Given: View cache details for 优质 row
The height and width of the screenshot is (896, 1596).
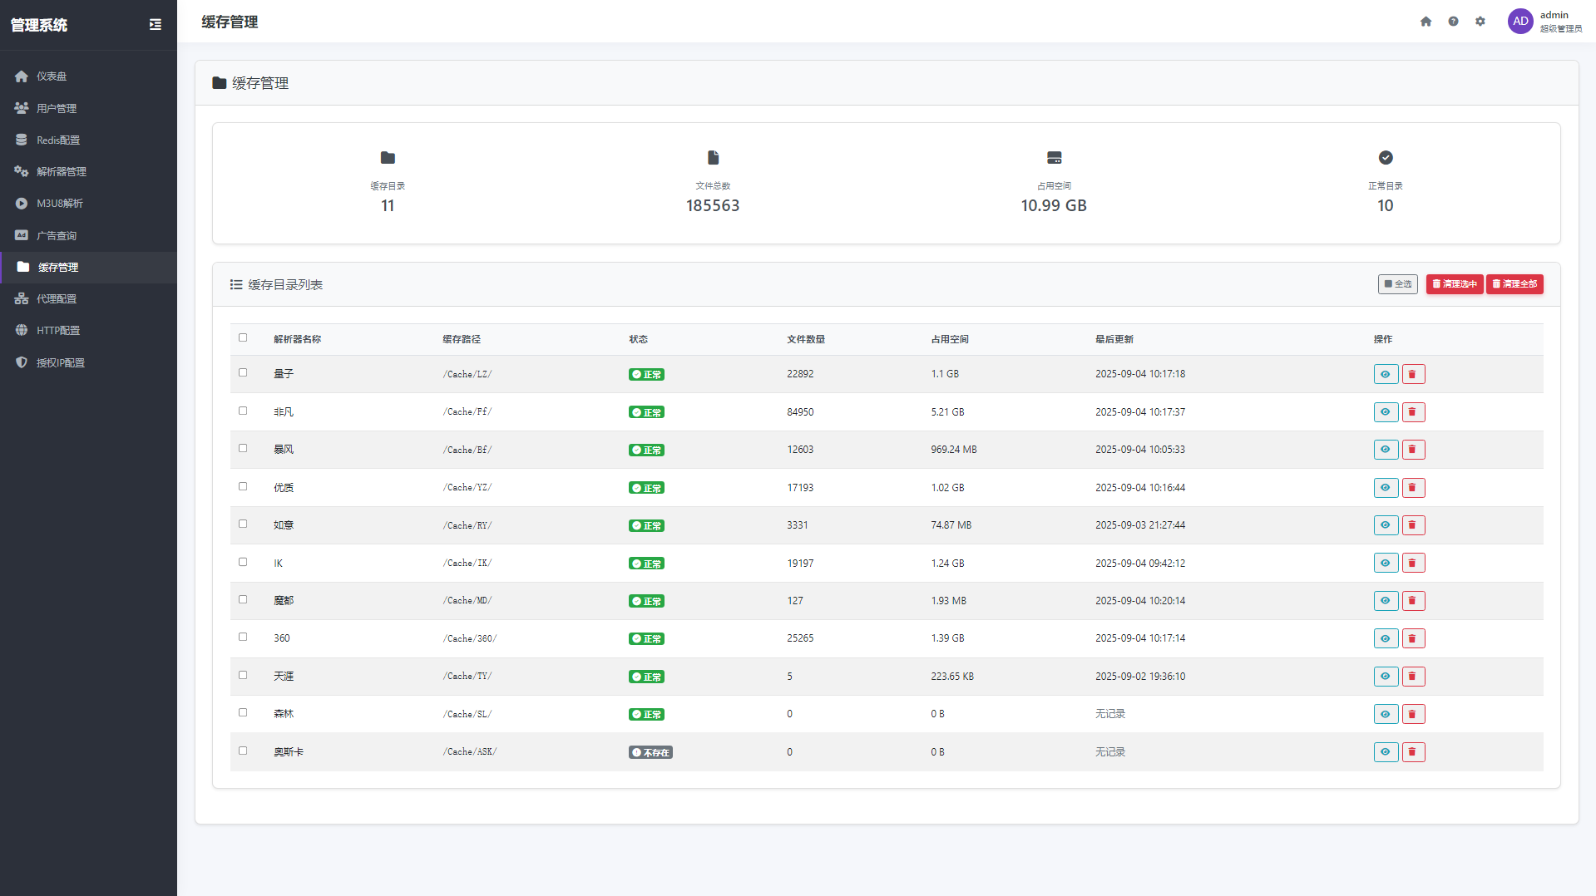Looking at the screenshot, I should coord(1386,488).
